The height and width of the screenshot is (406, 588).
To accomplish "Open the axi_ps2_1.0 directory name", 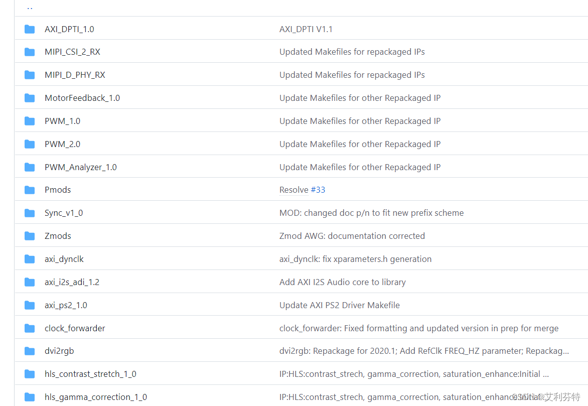I will 66,306.
